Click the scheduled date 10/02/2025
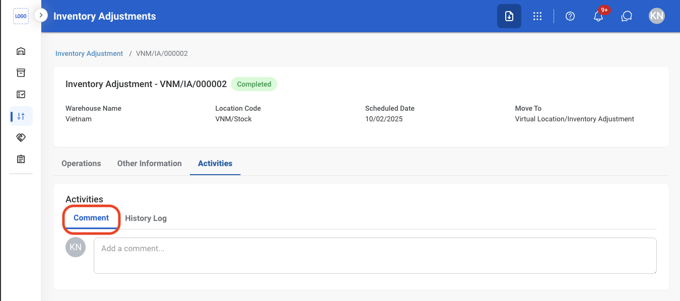Screen dimensions: 680x301 click(384, 119)
